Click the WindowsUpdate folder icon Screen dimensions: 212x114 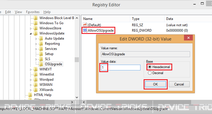point(35,33)
